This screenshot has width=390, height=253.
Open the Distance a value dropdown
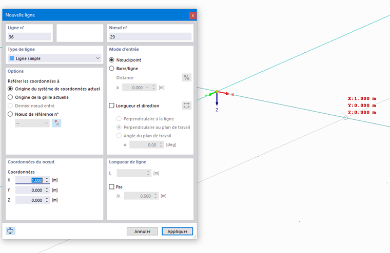click(147, 88)
